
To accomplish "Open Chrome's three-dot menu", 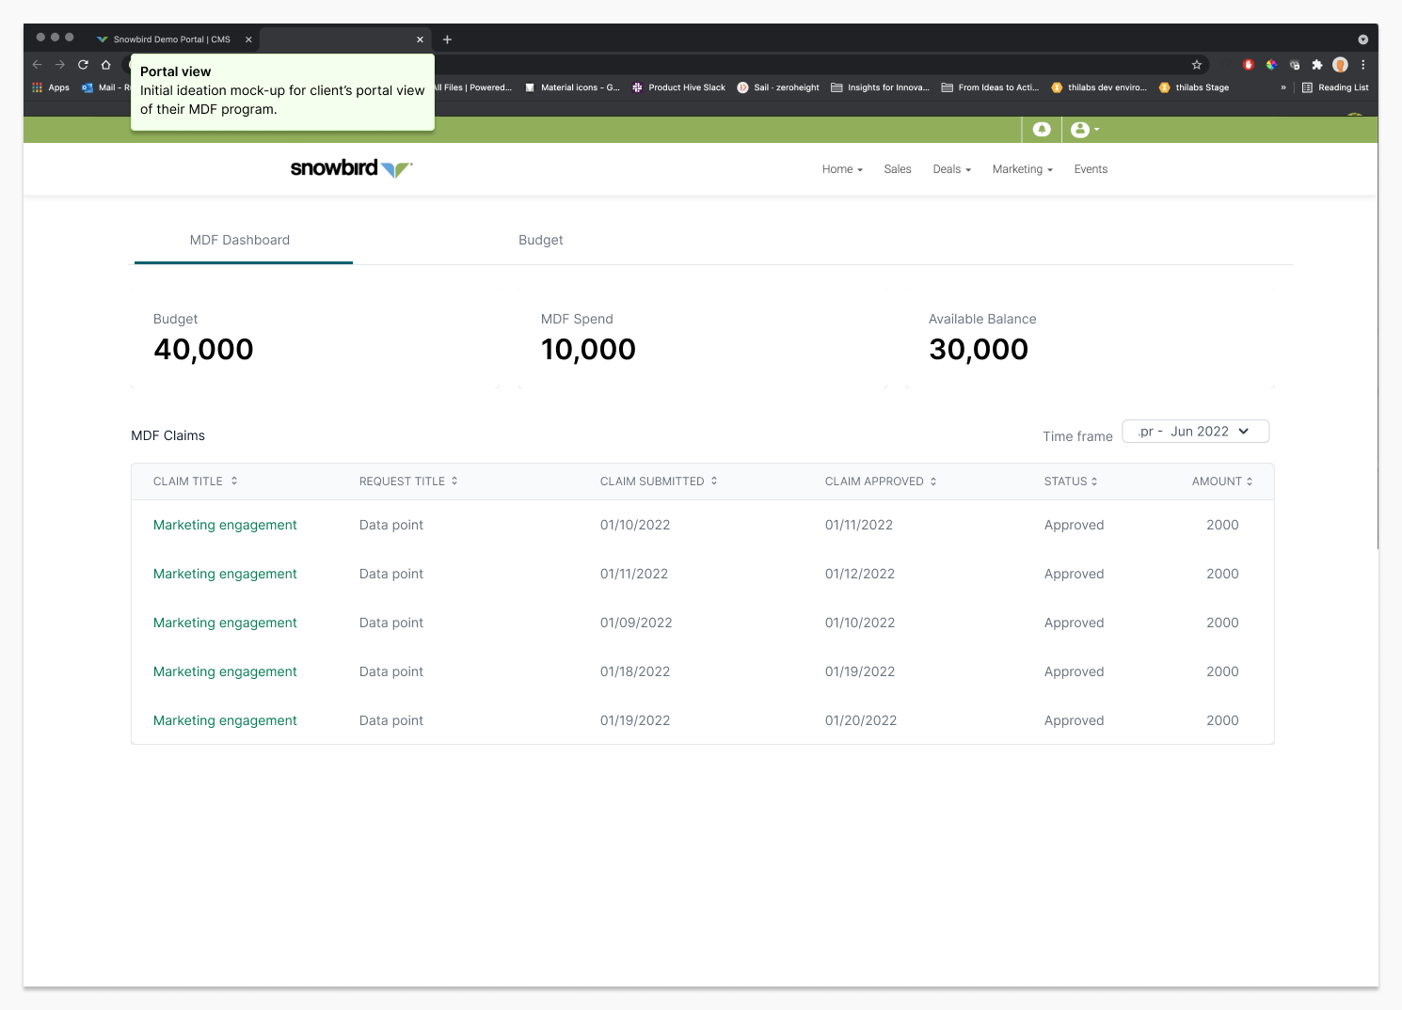I will click(1362, 65).
